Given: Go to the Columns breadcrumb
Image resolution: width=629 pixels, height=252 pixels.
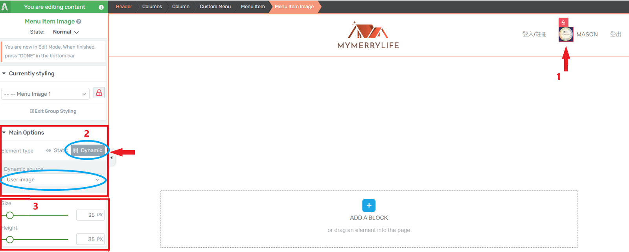Looking at the screenshot, I should [x=152, y=7].
